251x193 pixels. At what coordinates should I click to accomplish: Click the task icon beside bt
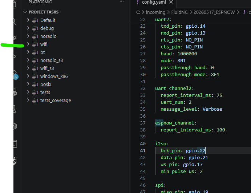[35, 52]
